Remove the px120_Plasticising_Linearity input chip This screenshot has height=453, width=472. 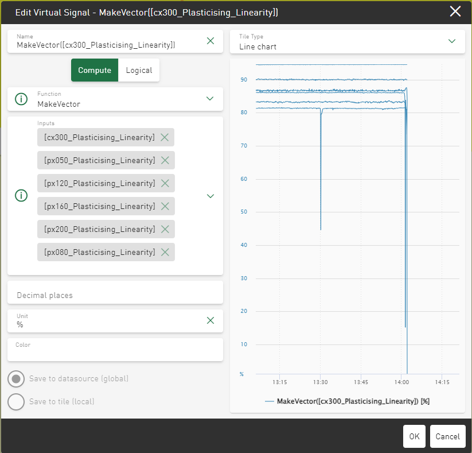click(x=165, y=183)
